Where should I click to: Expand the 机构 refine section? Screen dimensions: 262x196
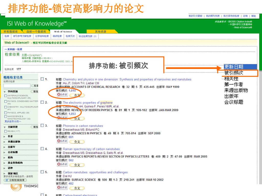[5, 158]
